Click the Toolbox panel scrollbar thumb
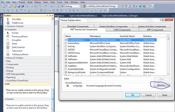 (x=53, y=99)
